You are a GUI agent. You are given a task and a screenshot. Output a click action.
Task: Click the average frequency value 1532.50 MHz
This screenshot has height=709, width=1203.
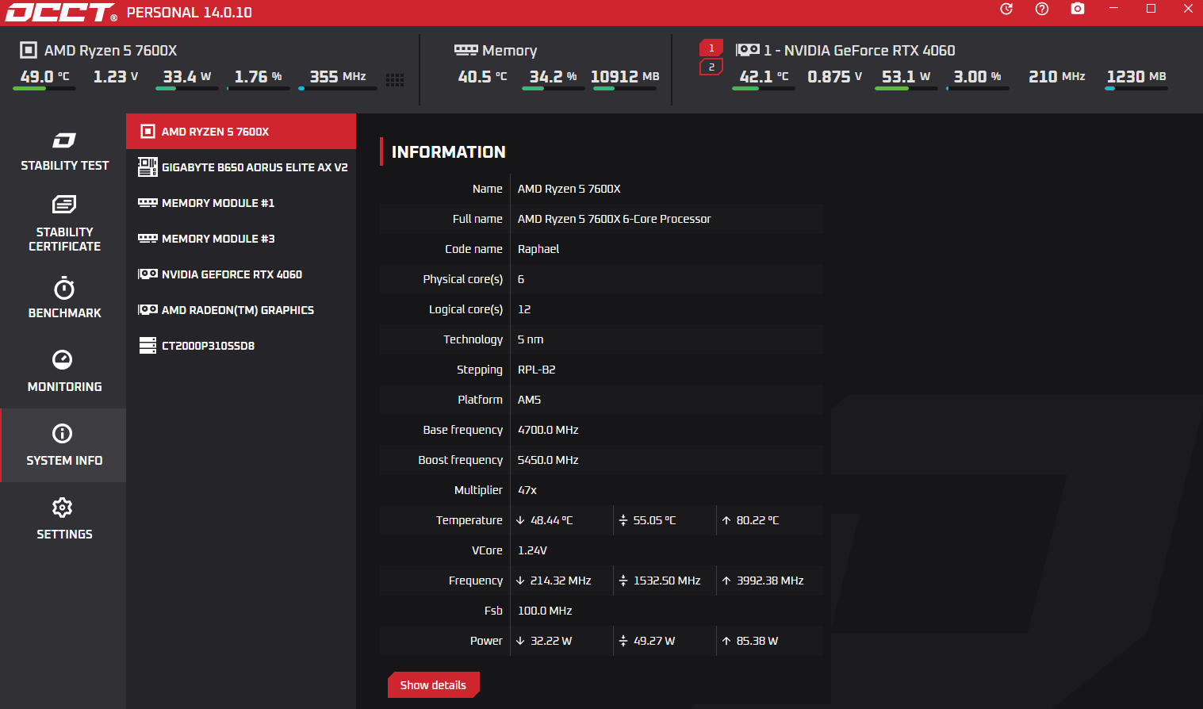[x=667, y=581]
